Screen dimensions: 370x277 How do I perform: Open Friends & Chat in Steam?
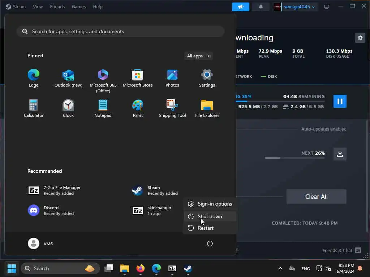pyautogui.click(x=342, y=250)
